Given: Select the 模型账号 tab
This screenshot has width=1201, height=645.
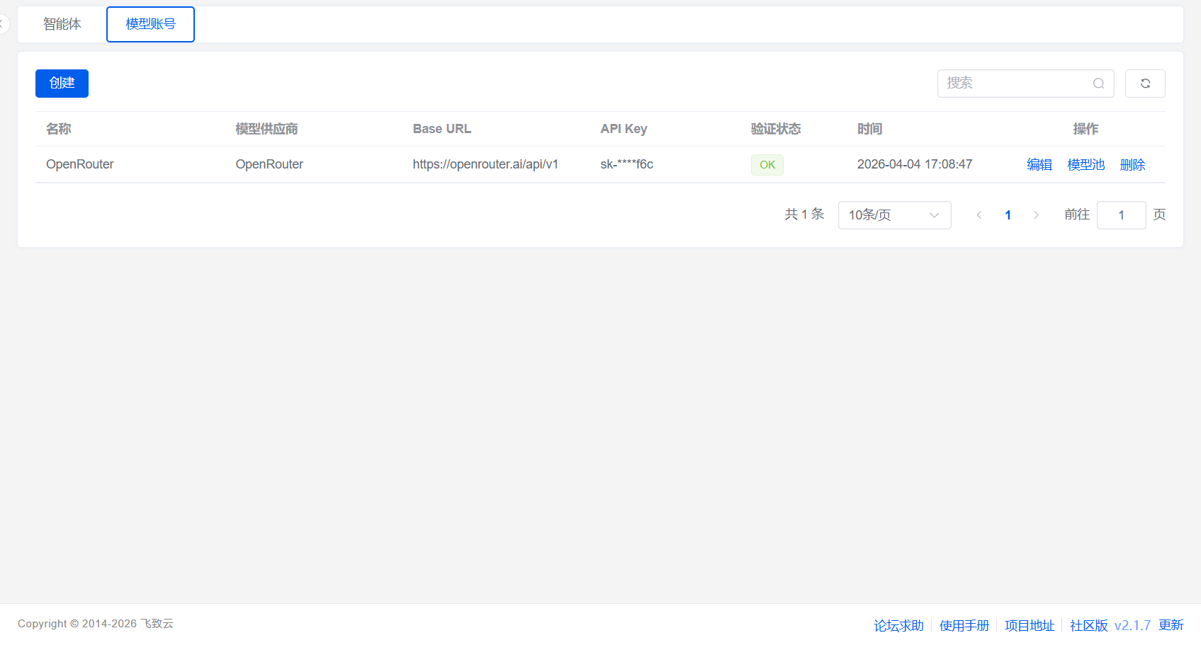Looking at the screenshot, I should (x=150, y=24).
